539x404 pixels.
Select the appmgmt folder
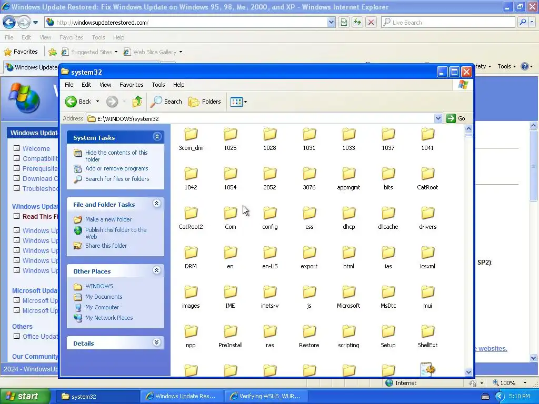coord(348,179)
